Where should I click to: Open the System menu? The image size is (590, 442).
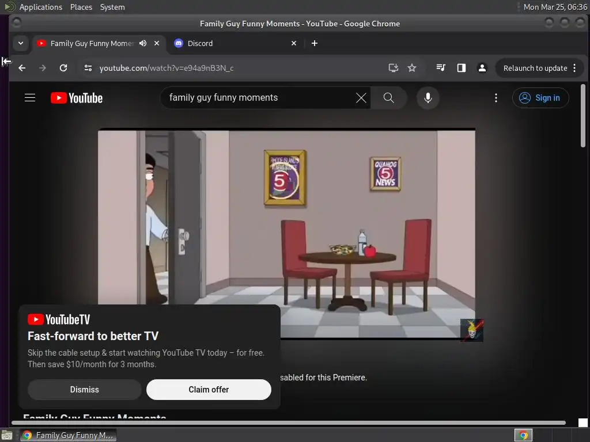(x=112, y=7)
